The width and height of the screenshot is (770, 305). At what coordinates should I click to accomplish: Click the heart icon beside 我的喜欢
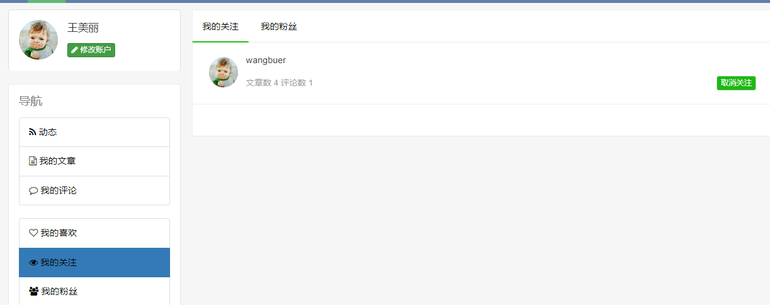click(33, 233)
